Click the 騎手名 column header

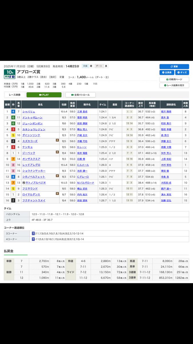coord(87,105)
